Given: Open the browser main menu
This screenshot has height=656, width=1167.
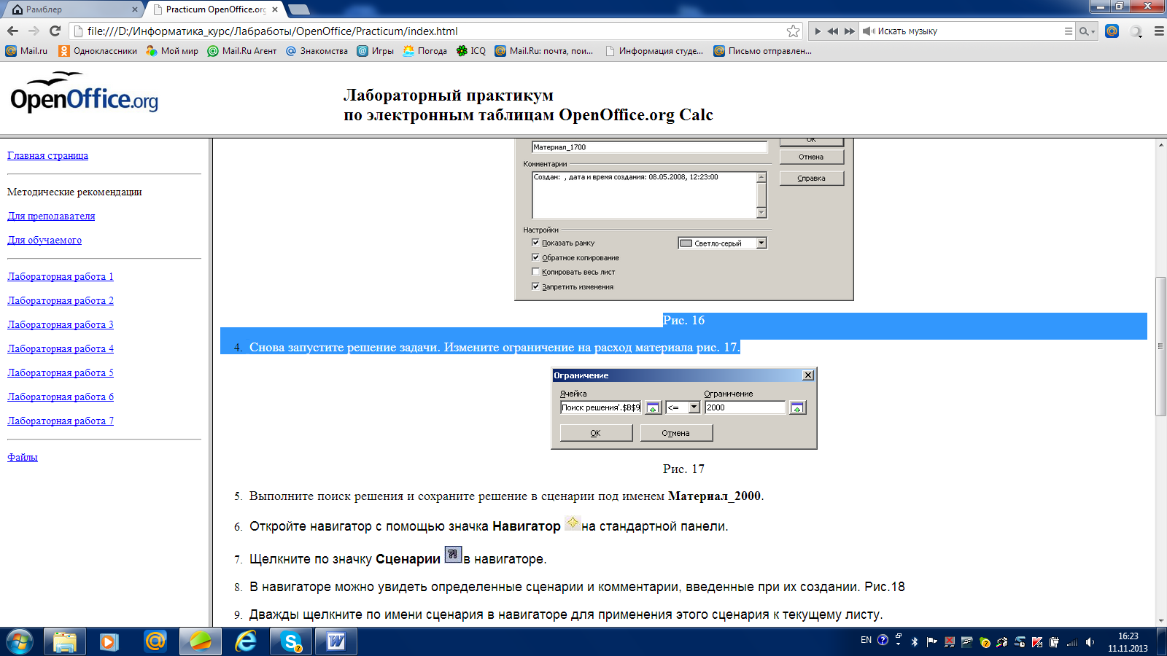Looking at the screenshot, I should [x=1159, y=31].
